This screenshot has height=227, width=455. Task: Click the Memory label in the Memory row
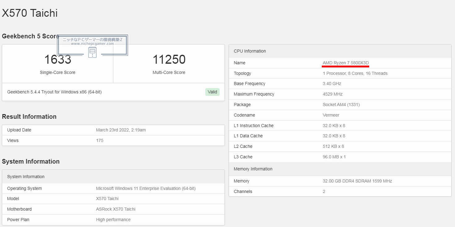(x=242, y=181)
